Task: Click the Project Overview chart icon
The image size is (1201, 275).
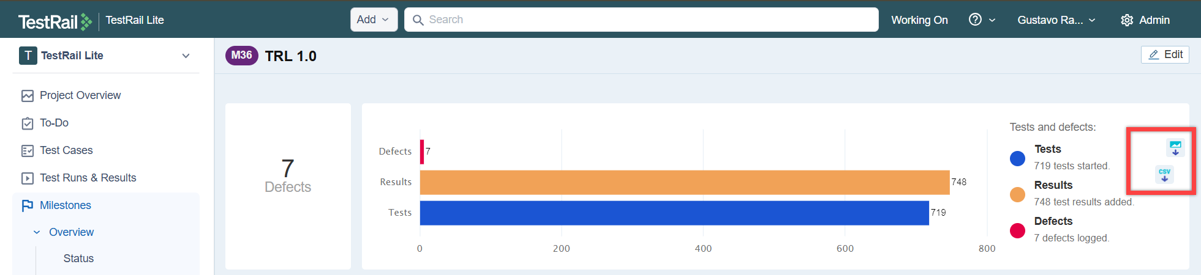Action: tap(28, 96)
